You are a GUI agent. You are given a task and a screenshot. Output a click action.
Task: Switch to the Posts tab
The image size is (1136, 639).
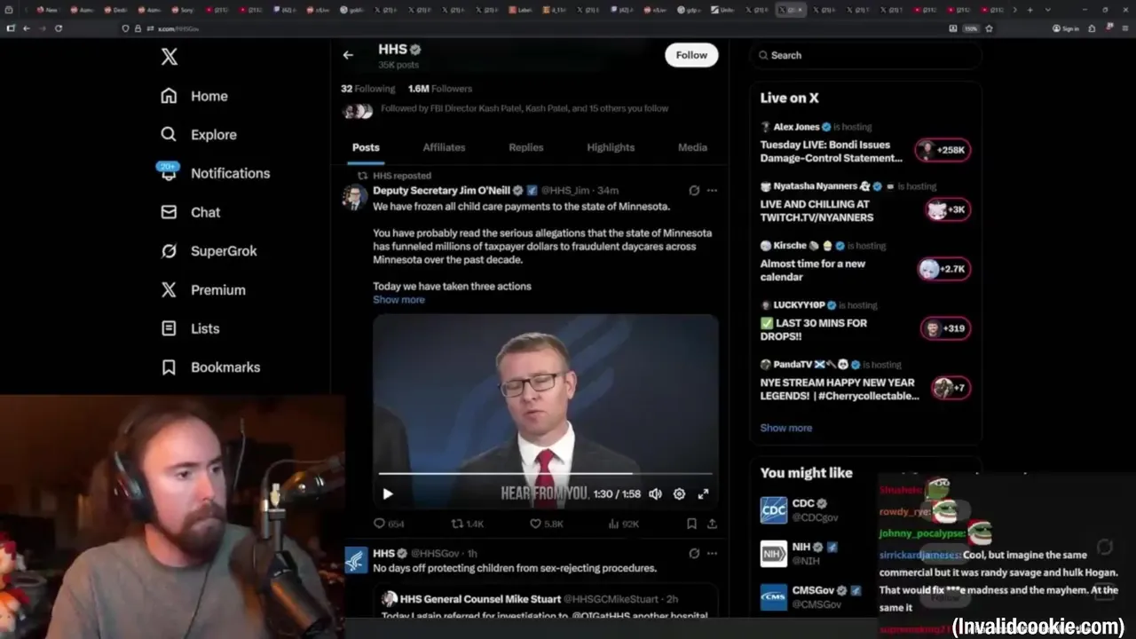coord(366,147)
